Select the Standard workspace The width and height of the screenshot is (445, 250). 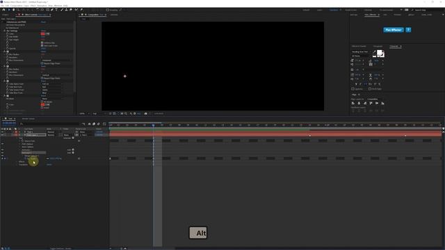tap(334, 10)
